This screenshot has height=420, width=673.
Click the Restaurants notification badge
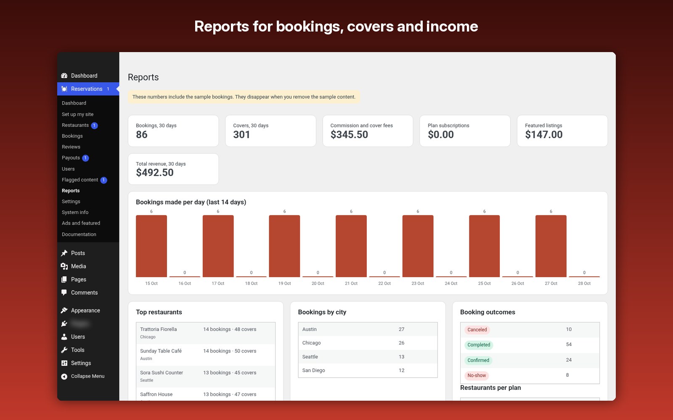click(x=95, y=126)
